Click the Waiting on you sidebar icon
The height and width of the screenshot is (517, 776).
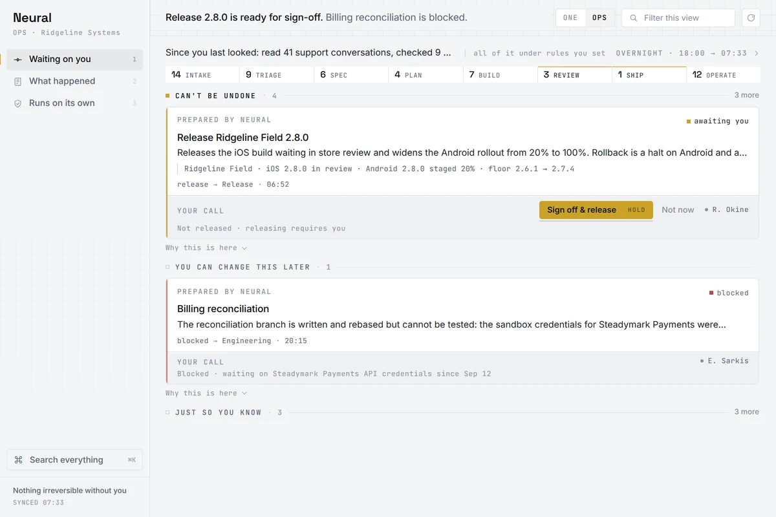coord(18,59)
